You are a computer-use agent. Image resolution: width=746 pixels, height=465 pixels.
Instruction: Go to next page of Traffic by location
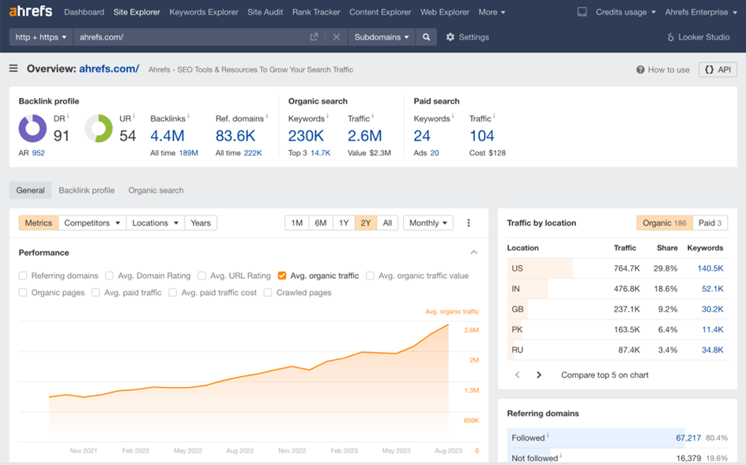tap(539, 375)
